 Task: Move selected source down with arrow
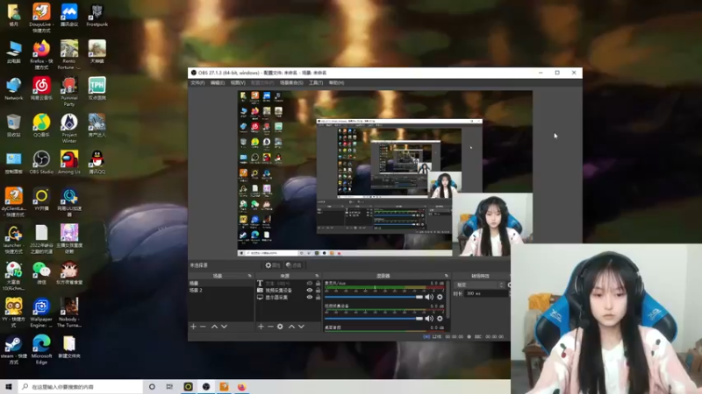click(x=301, y=327)
